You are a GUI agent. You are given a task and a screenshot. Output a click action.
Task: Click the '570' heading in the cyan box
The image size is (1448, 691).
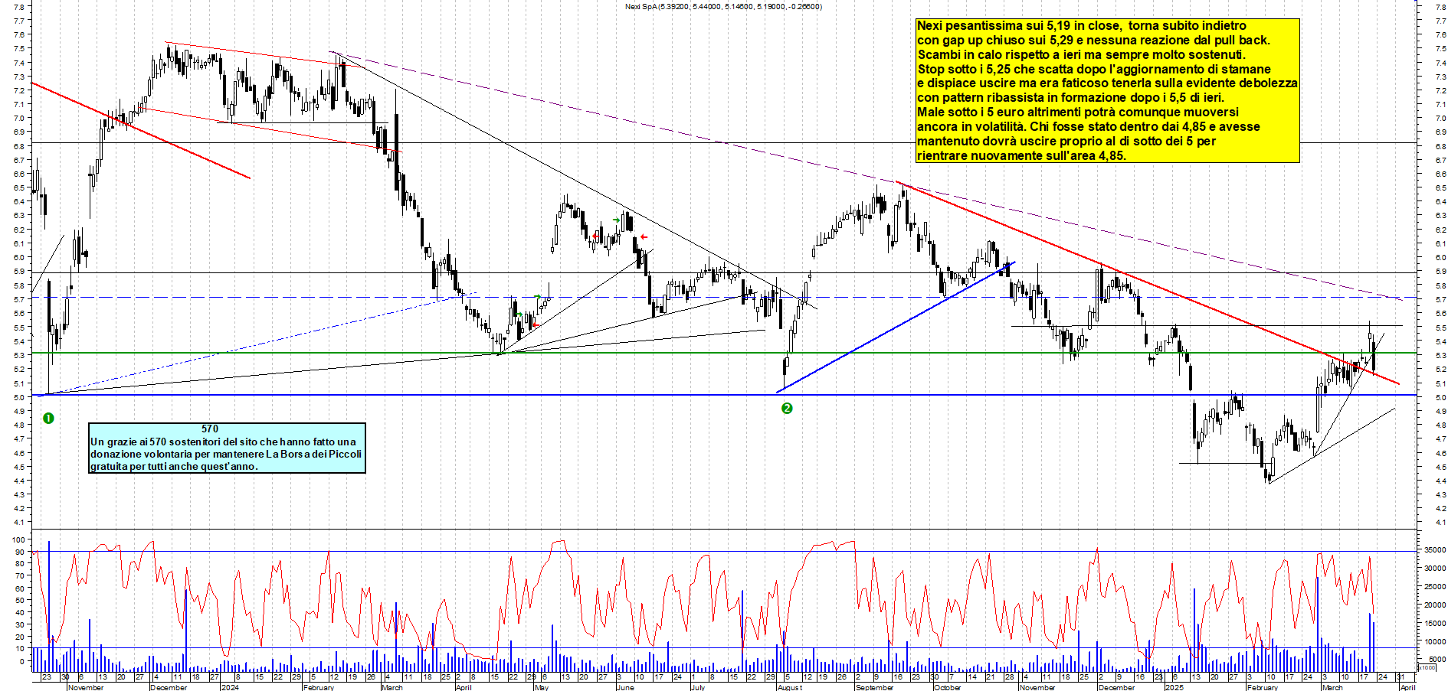[210, 429]
